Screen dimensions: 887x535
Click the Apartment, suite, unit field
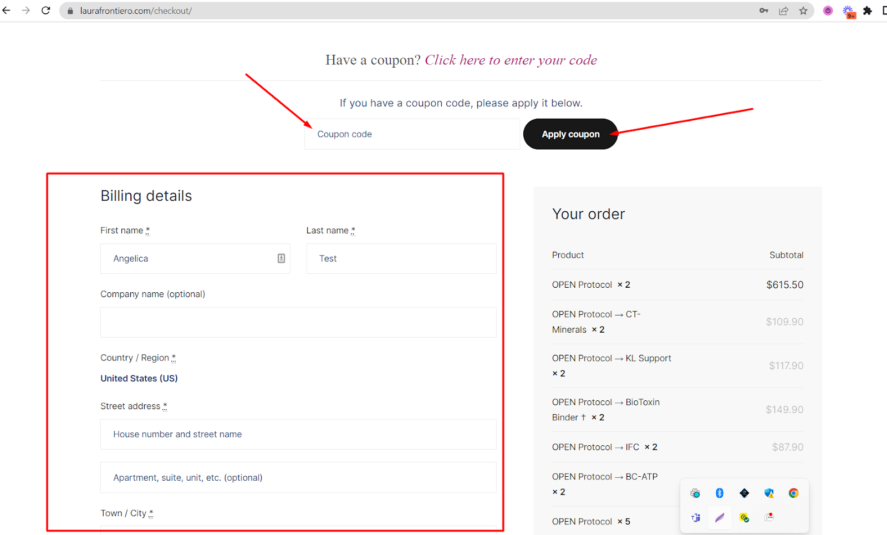(298, 477)
